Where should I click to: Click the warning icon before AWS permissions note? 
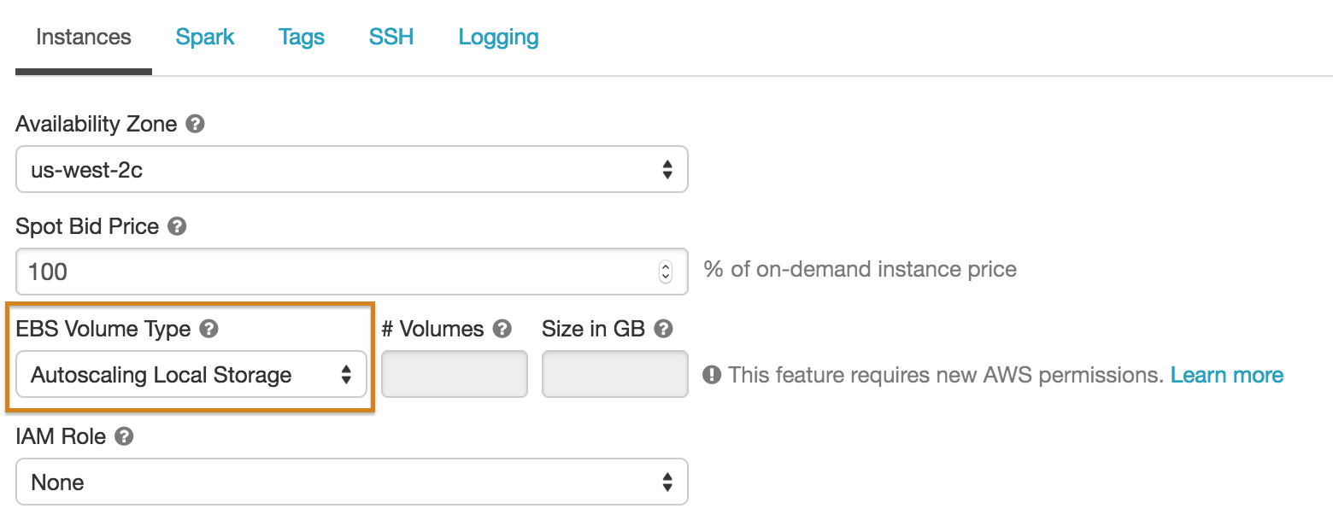tap(712, 375)
